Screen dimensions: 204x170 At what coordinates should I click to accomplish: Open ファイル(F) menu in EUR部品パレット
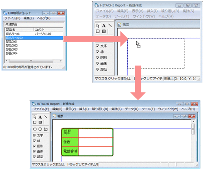click(12, 18)
